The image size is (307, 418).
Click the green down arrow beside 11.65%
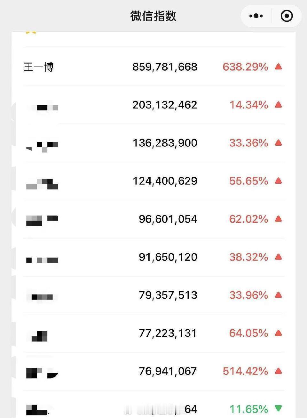(x=278, y=408)
